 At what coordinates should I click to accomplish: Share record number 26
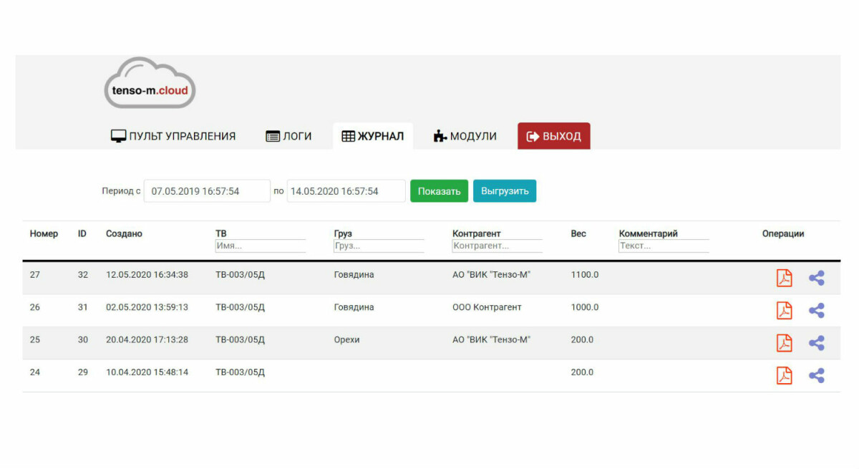(816, 310)
